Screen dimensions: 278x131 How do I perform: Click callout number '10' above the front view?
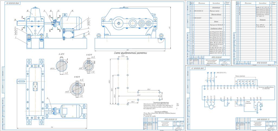coord(28,11)
